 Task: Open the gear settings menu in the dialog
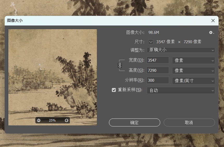pos(211,33)
